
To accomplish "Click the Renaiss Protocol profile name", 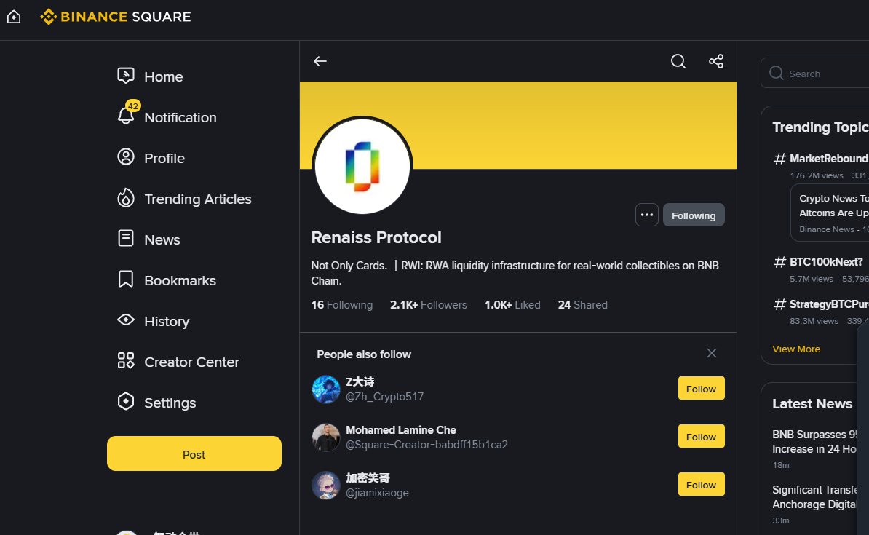I will point(376,237).
